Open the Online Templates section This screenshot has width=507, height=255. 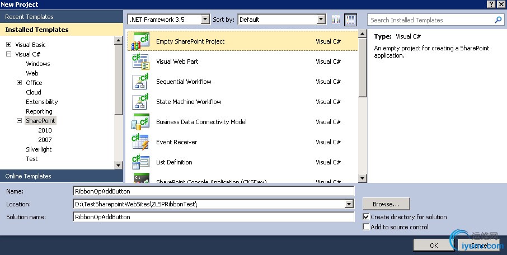tap(62, 176)
